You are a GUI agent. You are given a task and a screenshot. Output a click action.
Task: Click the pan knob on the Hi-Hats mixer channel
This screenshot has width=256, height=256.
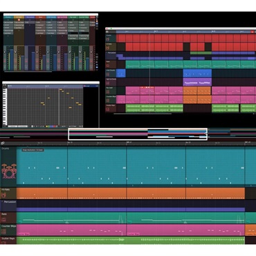[15, 52]
